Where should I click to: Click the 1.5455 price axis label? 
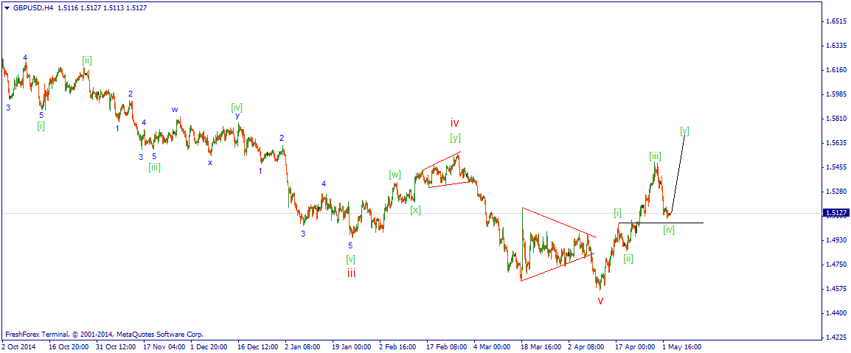[835, 167]
